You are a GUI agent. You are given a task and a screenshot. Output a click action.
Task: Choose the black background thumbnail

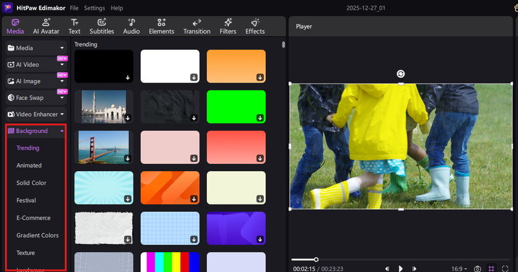tap(104, 66)
